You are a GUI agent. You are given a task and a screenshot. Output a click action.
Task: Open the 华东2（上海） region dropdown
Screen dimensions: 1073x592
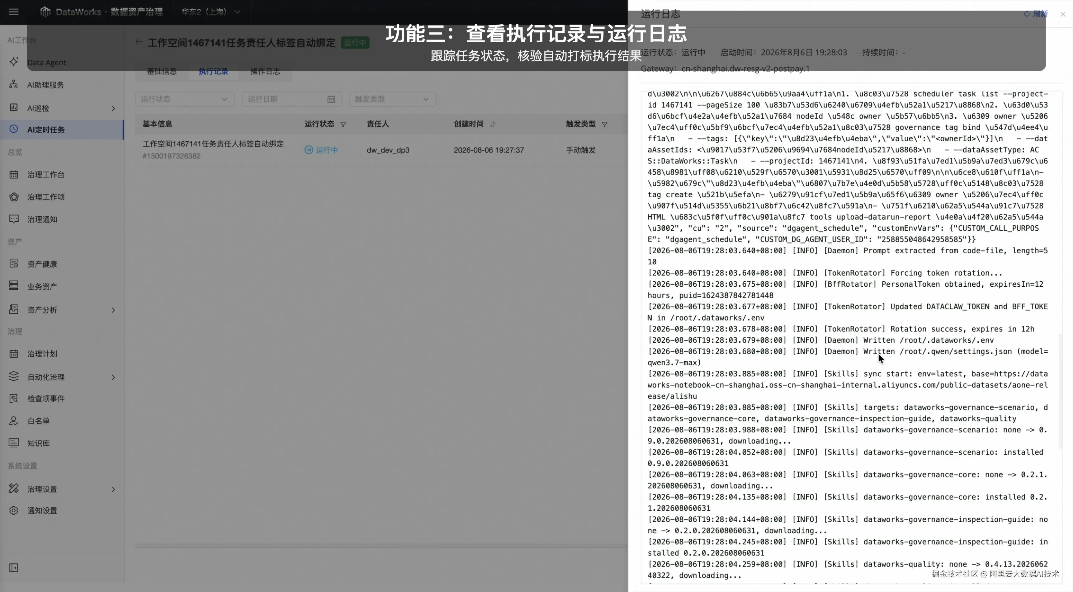point(211,12)
